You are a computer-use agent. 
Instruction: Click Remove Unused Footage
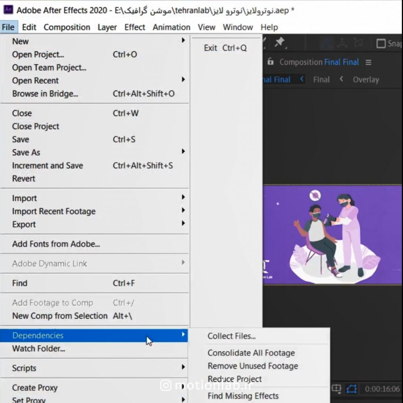[253, 366]
